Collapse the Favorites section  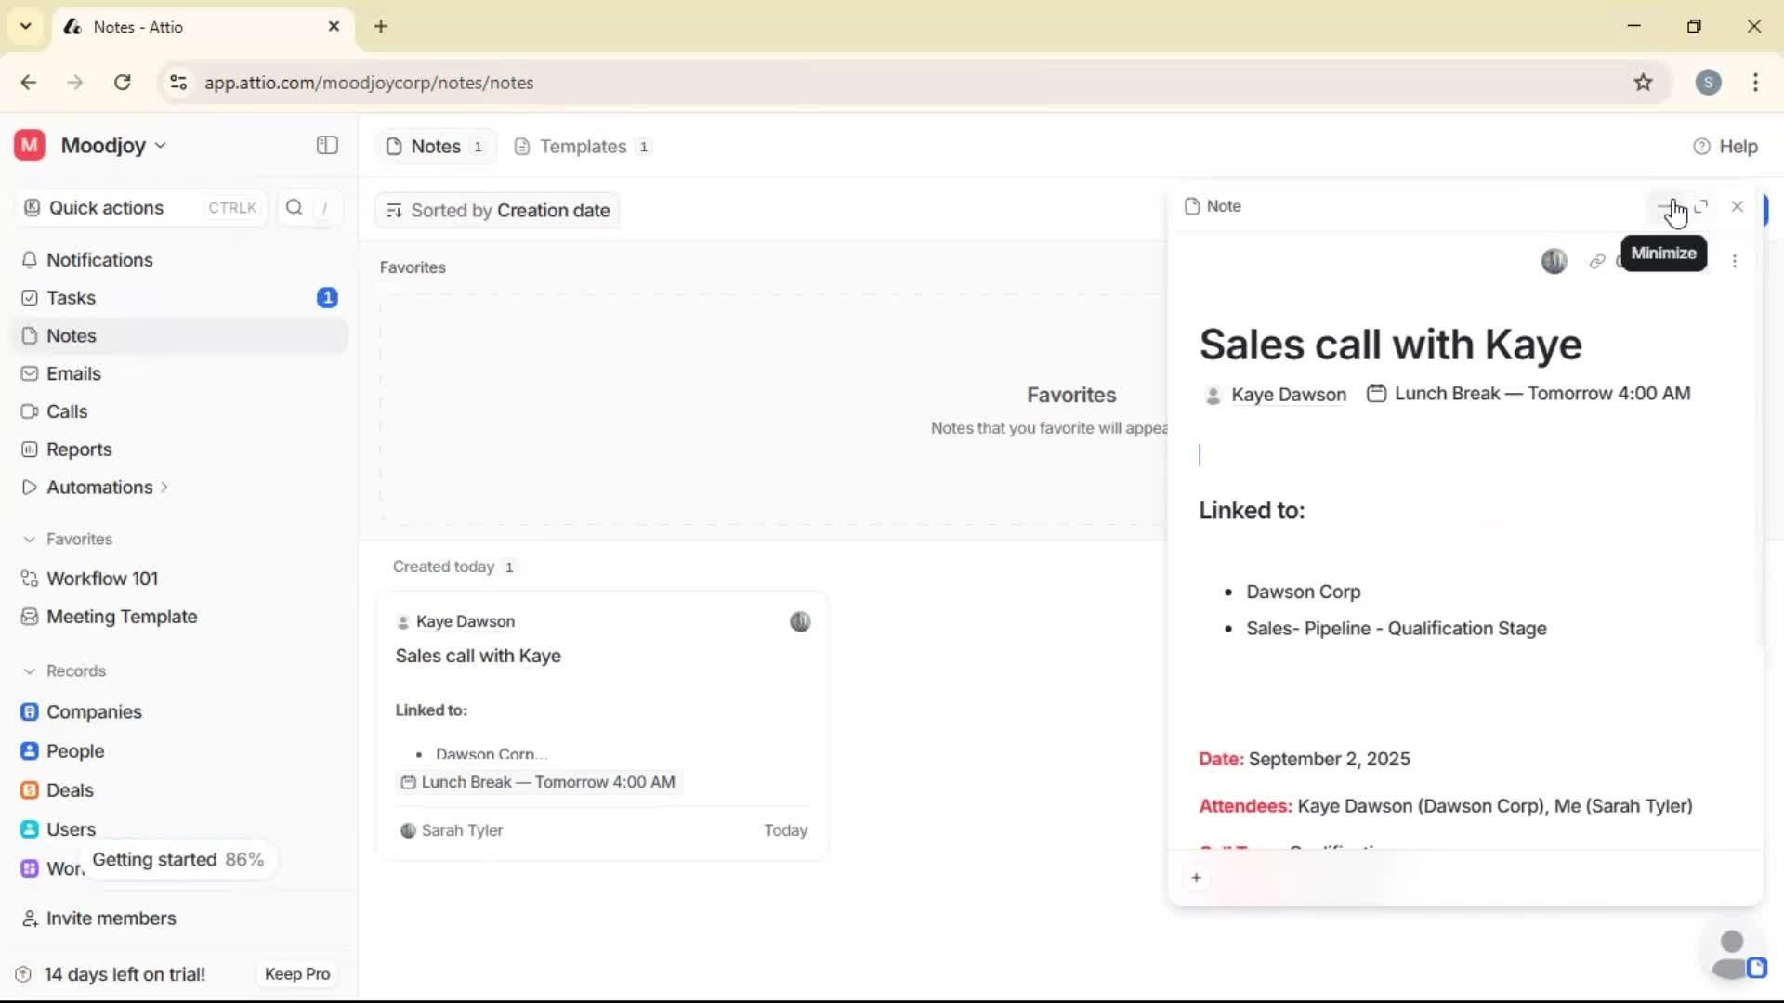click(31, 539)
